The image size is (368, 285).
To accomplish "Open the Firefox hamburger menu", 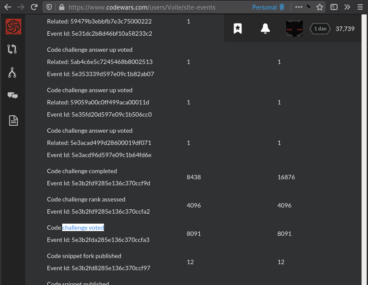I will [x=360, y=7].
